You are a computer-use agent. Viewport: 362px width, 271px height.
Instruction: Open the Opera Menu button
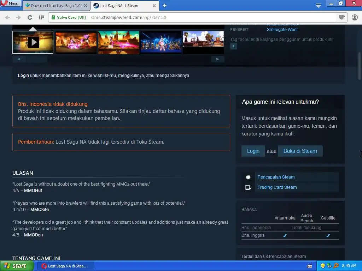10,3
